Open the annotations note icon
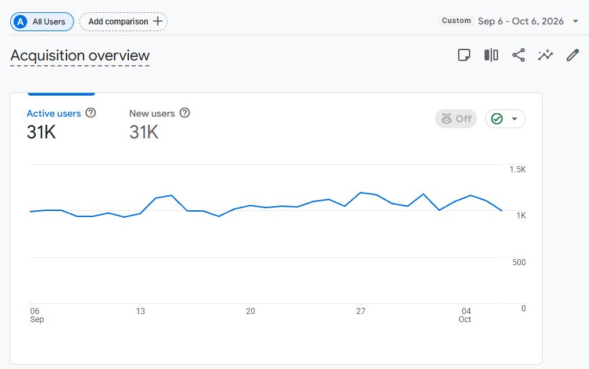 pyautogui.click(x=464, y=55)
